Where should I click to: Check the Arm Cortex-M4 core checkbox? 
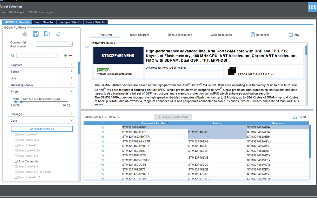tap(16, 161)
